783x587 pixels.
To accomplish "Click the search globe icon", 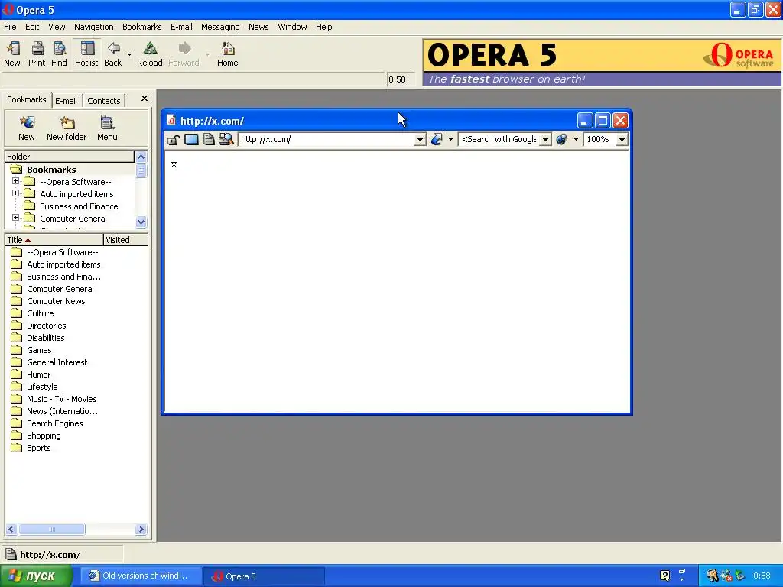I will 562,139.
